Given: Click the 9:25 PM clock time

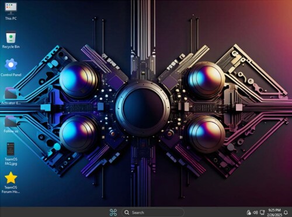Looking at the screenshot, I should (274, 210).
